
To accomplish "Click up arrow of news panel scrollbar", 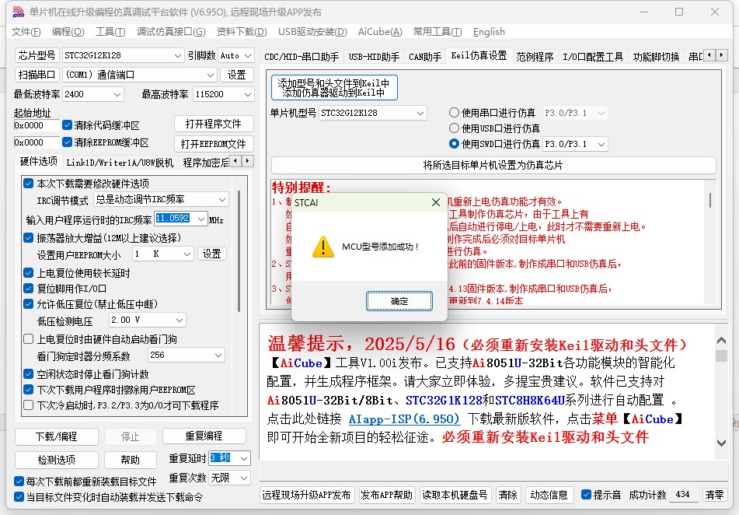I will click(721, 340).
